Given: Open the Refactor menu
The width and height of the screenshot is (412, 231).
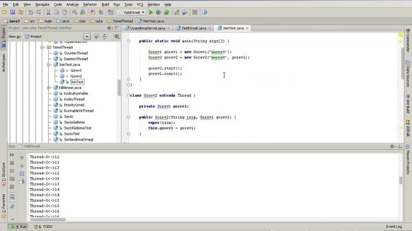Looking at the screenshot, I should click(90, 4).
